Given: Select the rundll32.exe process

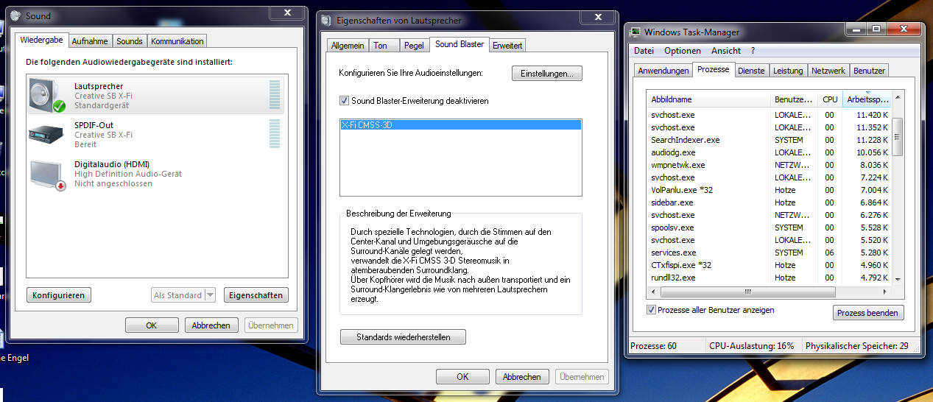Looking at the screenshot, I should coord(770,278).
